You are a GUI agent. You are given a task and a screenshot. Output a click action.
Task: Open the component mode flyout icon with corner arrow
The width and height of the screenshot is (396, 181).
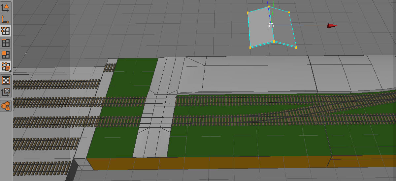point(6,66)
